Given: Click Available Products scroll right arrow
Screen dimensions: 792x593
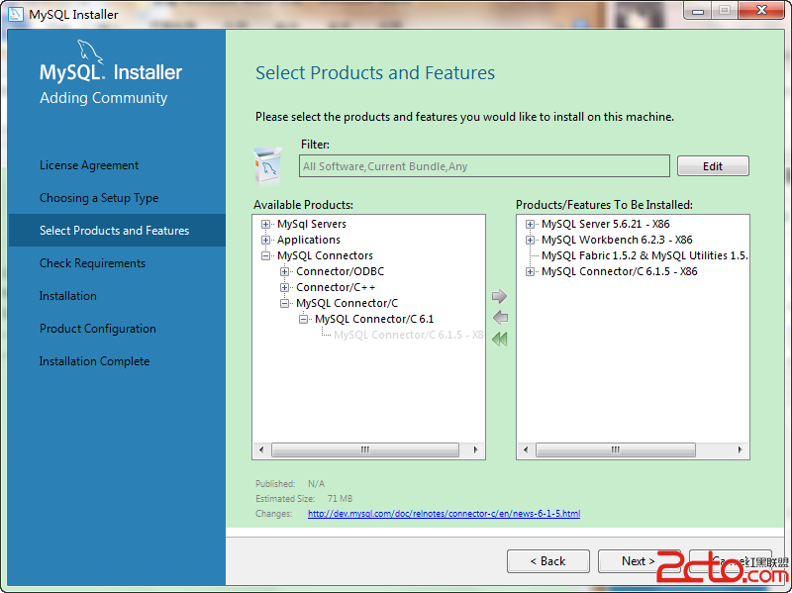Looking at the screenshot, I should [x=475, y=449].
